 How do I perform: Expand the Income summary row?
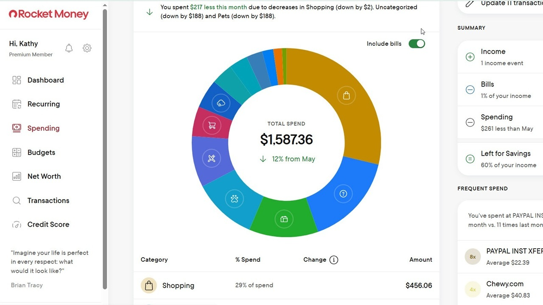click(x=470, y=56)
